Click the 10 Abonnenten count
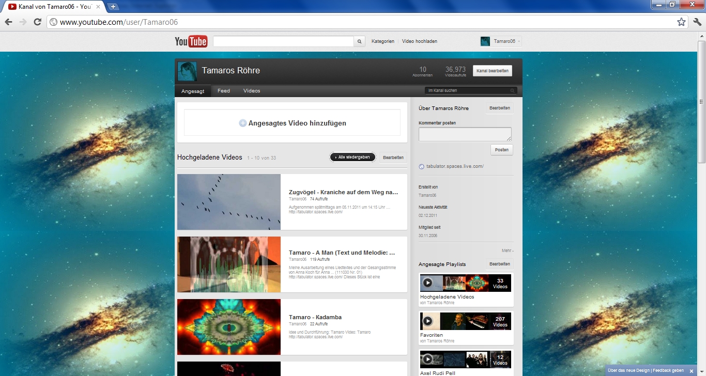The height and width of the screenshot is (376, 706). click(x=423, y=71)
